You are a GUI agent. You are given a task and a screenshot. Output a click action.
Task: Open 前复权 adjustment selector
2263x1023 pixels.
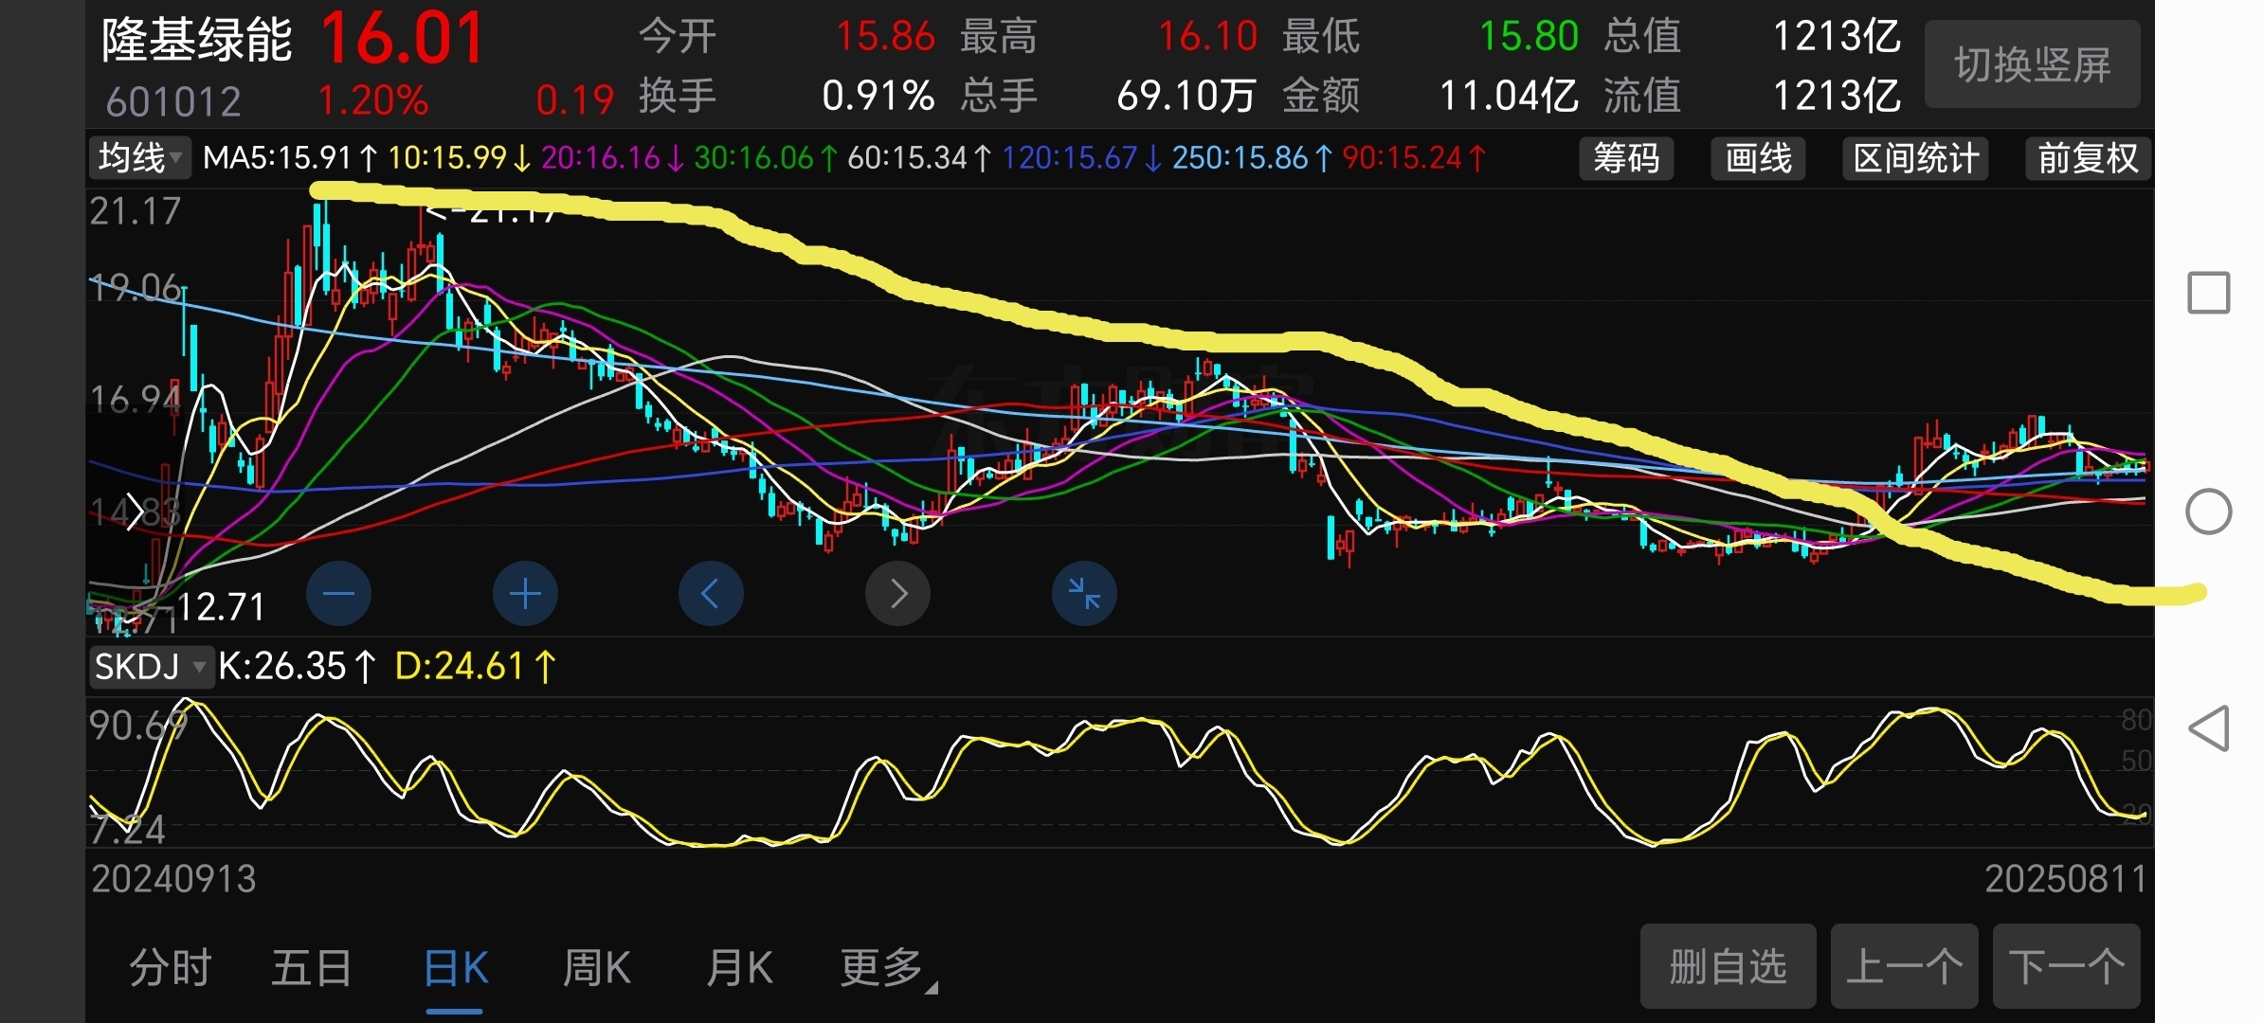[2088, 158]
